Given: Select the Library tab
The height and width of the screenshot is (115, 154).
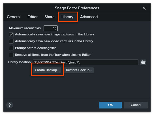Looking at the screenshot, I should tap(67, 17).
